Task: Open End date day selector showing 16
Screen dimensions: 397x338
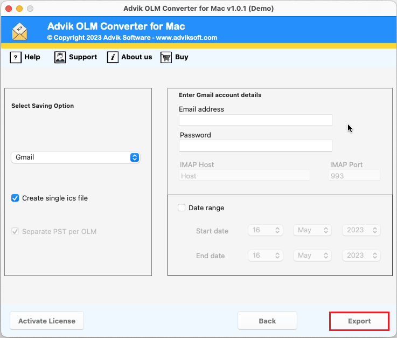Action: click(266, 256)
